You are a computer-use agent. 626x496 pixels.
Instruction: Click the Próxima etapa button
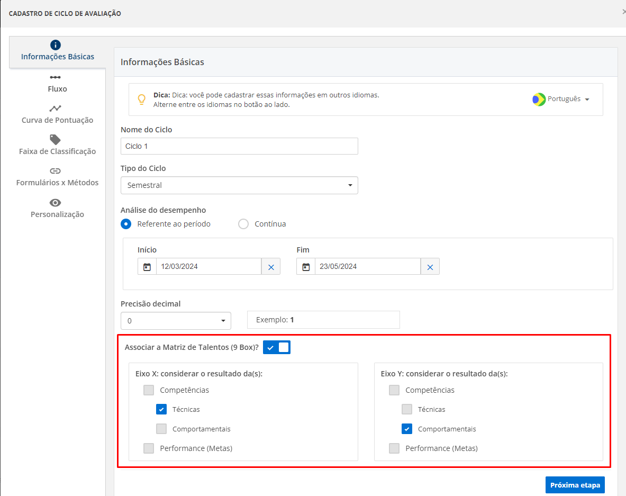[x=575, y=485]
